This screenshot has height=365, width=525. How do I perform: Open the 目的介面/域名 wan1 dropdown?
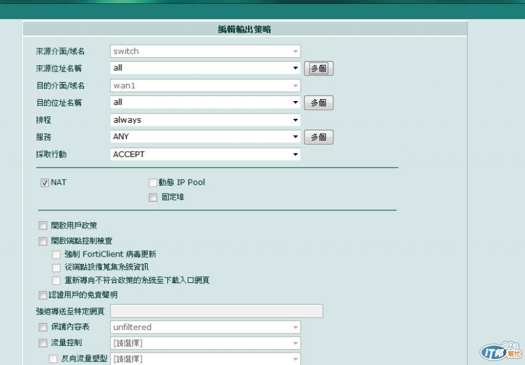[205, 86]
